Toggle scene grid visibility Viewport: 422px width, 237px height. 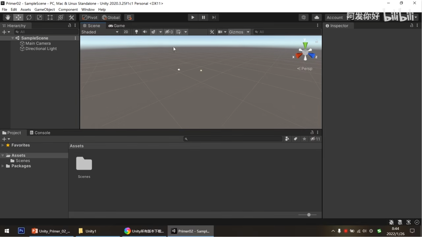179,32
